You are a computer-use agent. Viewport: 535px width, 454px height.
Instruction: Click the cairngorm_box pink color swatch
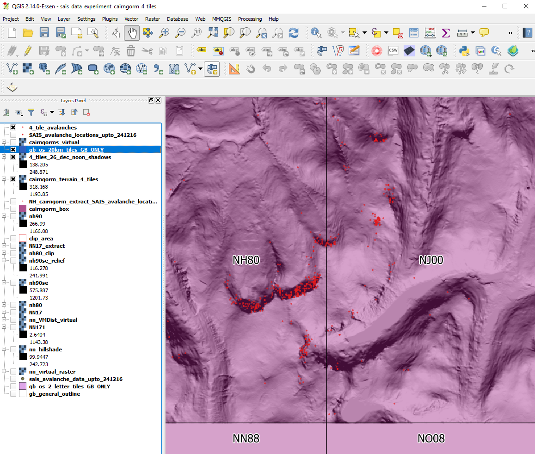coord(23,209)
